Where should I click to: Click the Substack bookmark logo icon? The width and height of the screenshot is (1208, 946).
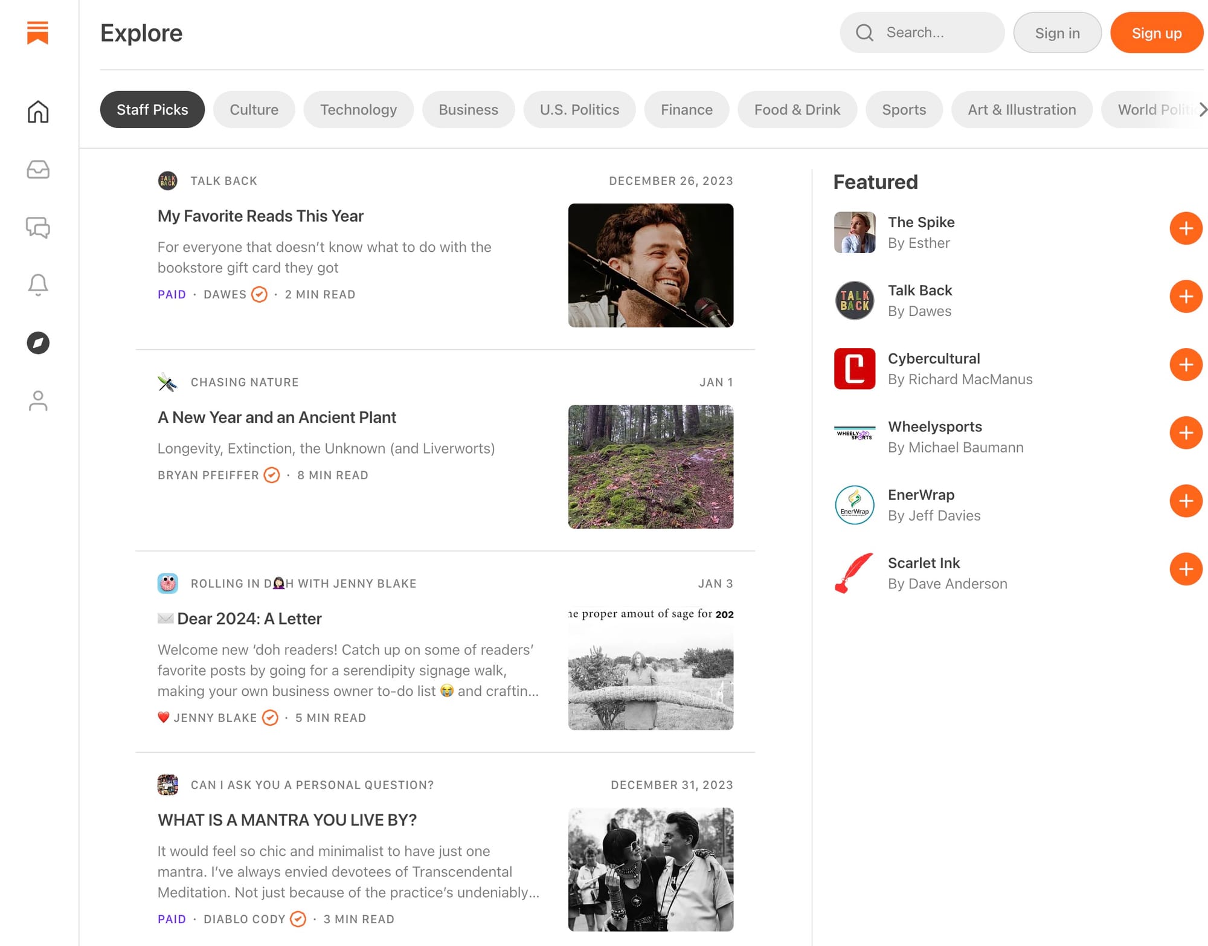click(x=37, y=33)
